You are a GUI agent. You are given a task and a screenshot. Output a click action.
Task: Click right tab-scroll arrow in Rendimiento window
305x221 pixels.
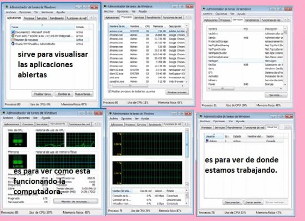coord(99,124)
